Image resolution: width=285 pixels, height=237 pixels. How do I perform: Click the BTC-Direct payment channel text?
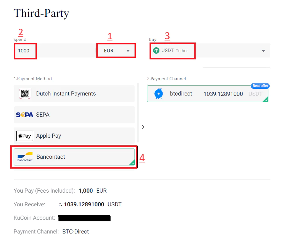tap(75, 232)
